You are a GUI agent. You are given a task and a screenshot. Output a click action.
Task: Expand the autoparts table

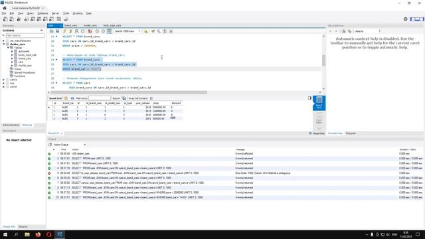click(12, 51)
